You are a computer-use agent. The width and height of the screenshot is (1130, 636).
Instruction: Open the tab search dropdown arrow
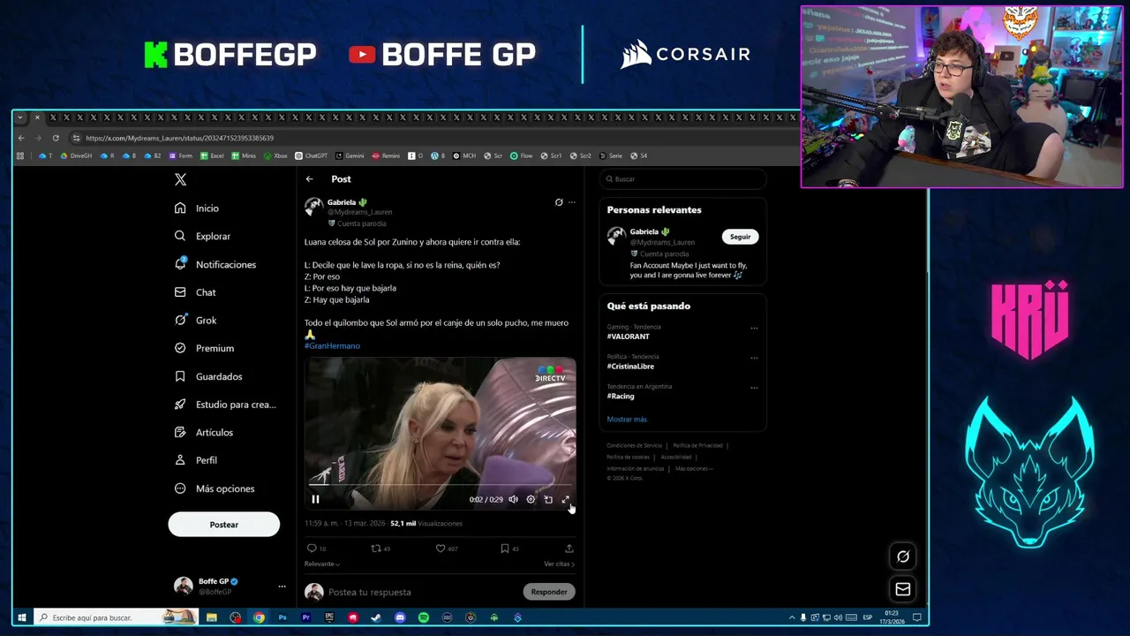point(19,117)
